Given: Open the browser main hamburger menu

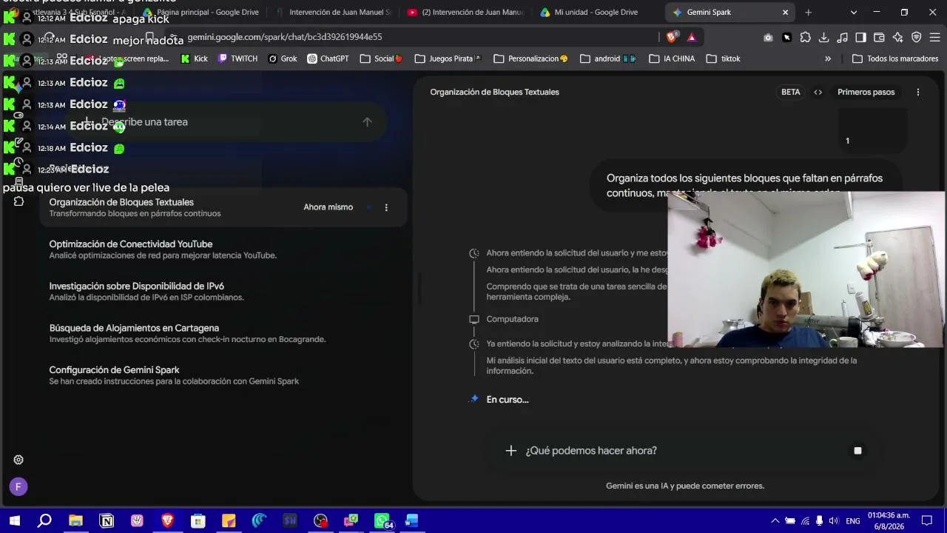Looking at the screenshot, I should [x=935, y=37].
